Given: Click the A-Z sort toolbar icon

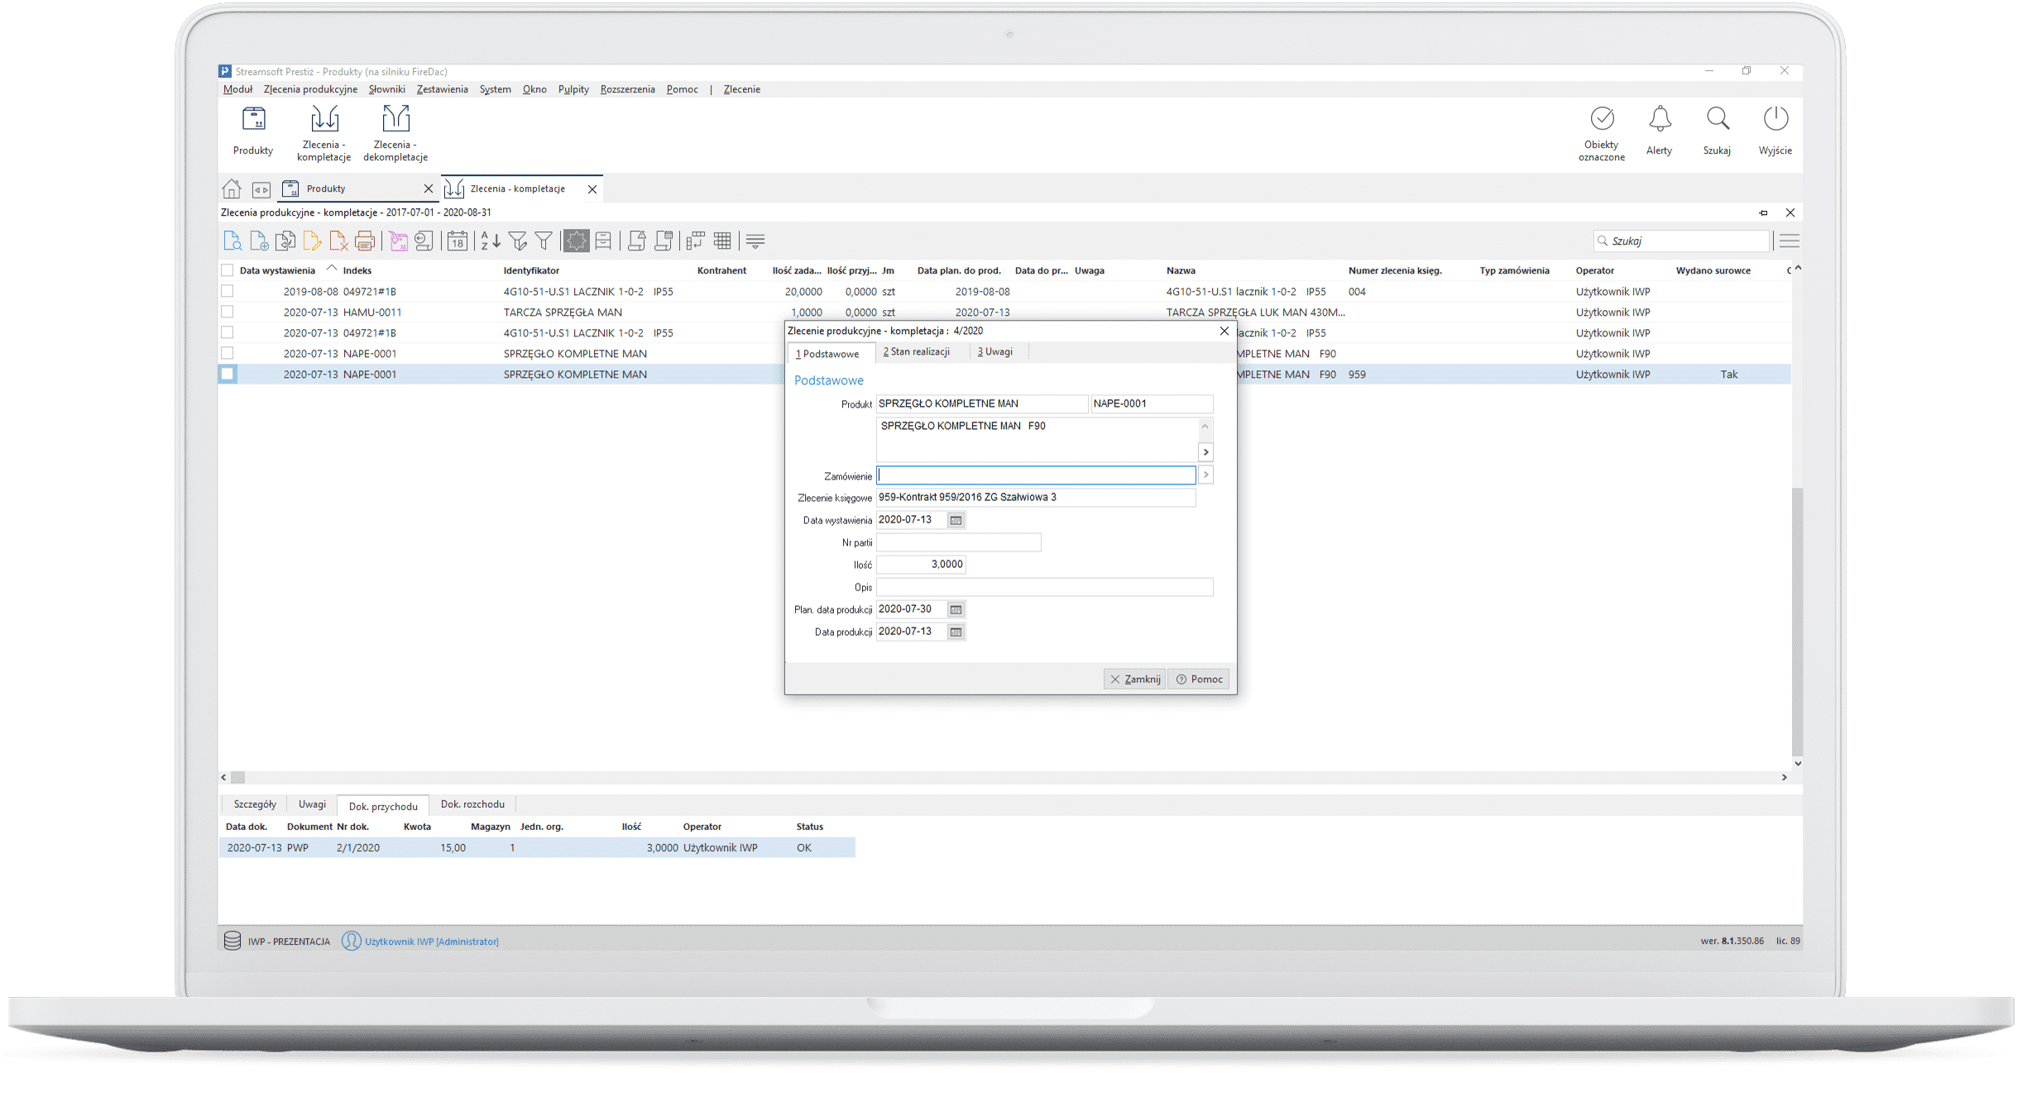Looking at the screenshot, I should click(x=491, y=241).
